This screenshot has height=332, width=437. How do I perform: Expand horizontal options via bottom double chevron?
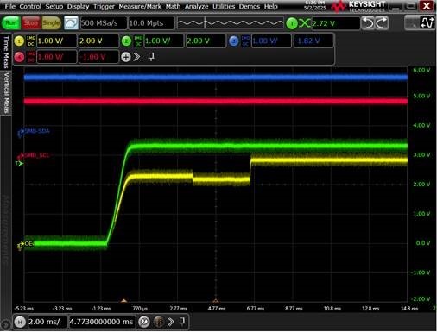[x=170, y=322]
